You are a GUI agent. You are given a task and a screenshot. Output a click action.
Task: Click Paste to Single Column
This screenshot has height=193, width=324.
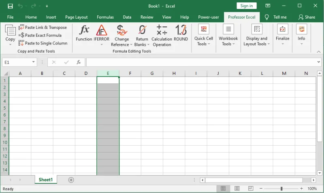coord(43,43)
